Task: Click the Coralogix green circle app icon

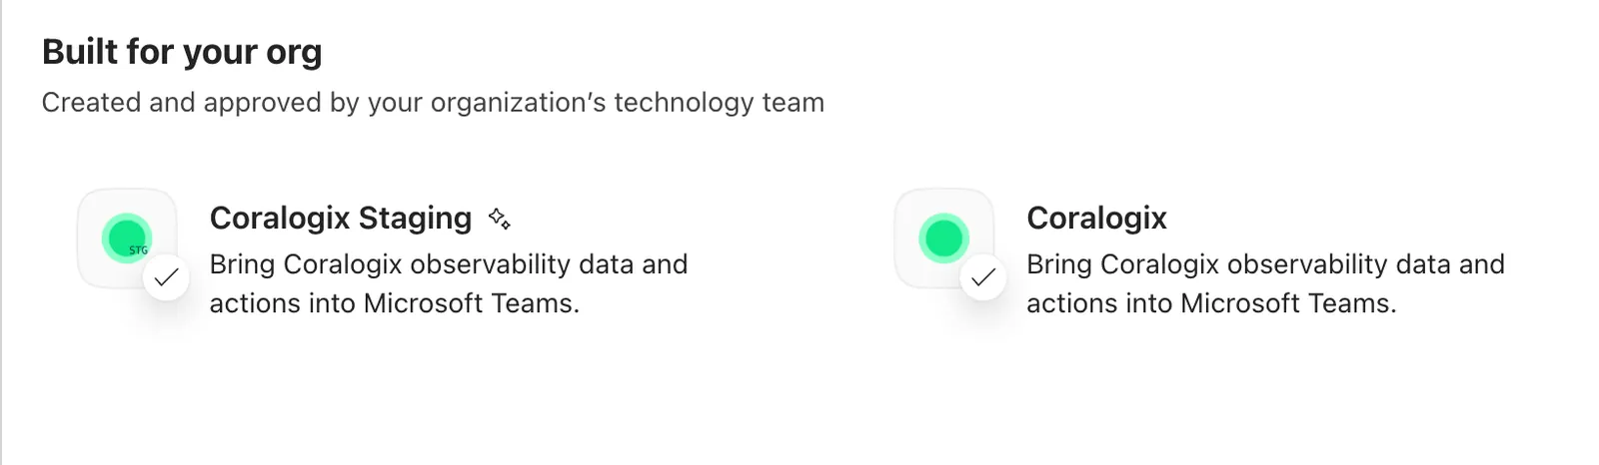Action: pyautogui.click(x=944, y=238)
